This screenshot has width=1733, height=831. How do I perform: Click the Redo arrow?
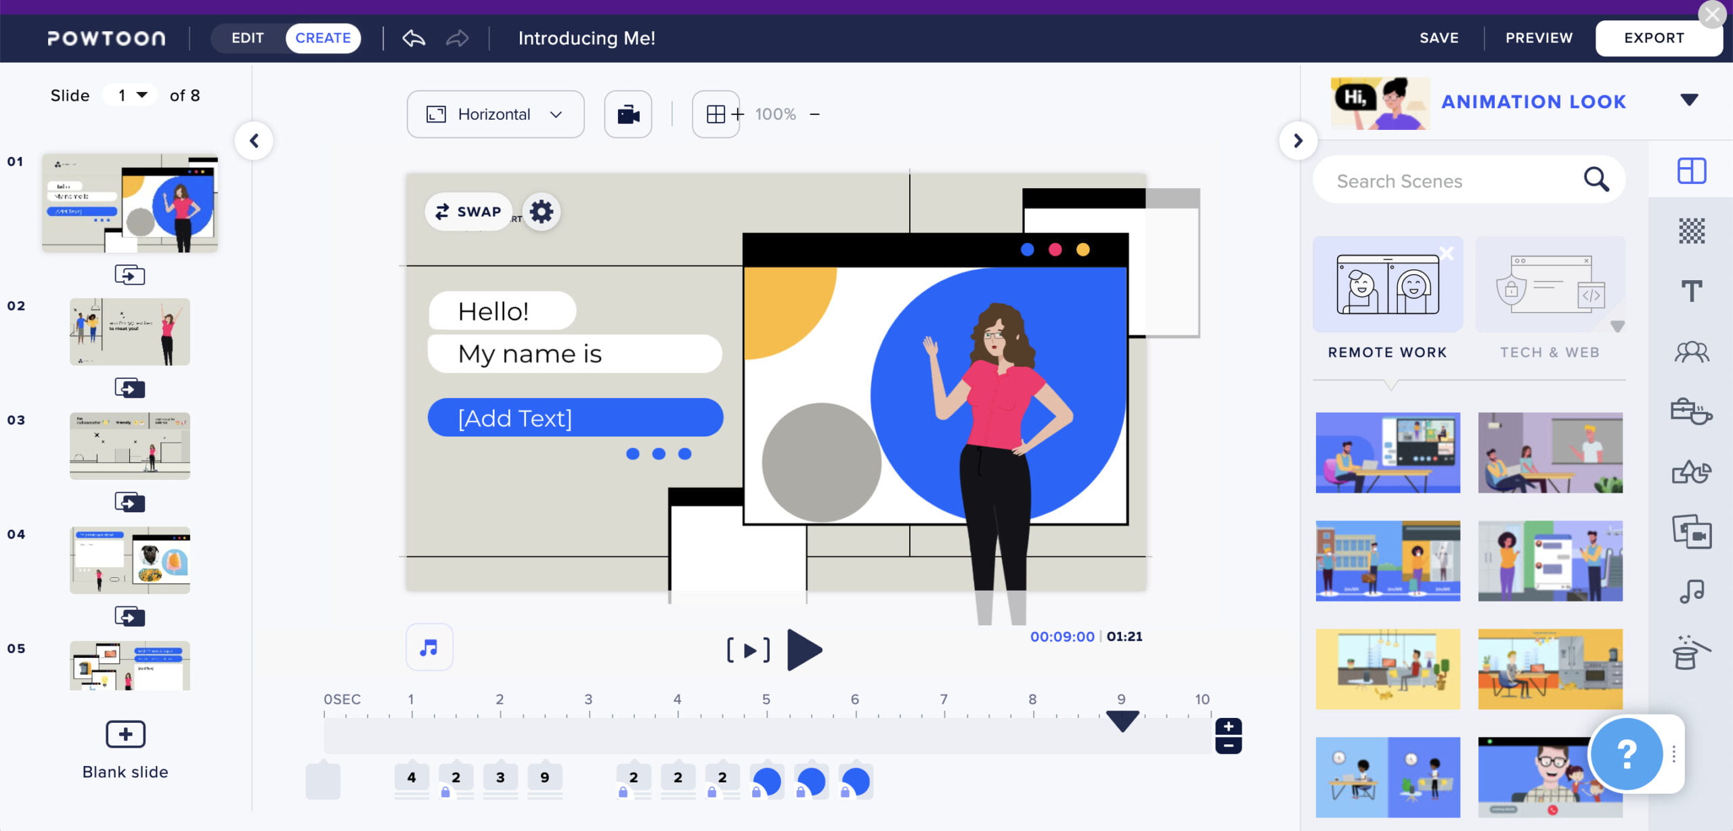click(x=457, y=38)
